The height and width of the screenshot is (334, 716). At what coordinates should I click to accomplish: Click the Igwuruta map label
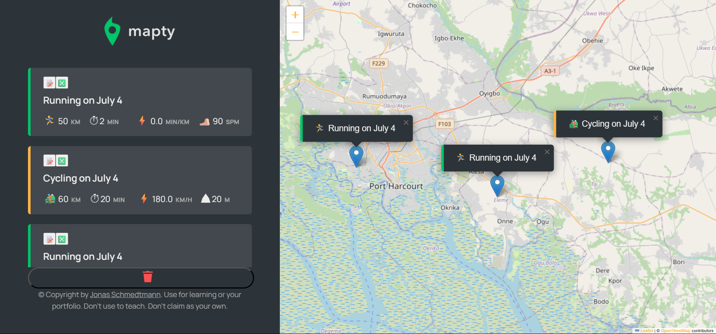coord(391,34)
